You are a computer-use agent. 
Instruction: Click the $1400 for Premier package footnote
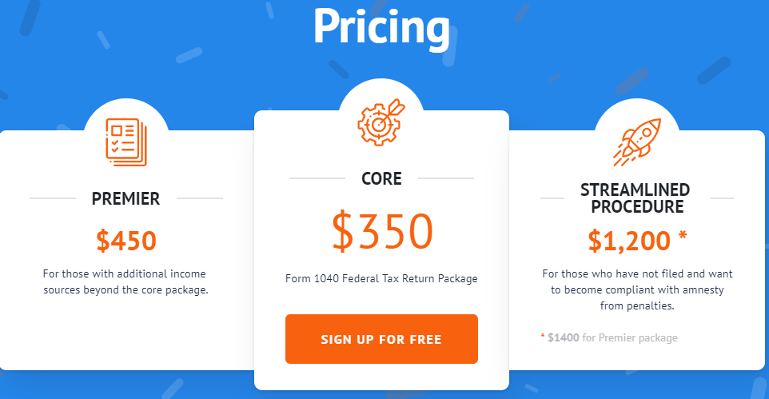point(609,337)
